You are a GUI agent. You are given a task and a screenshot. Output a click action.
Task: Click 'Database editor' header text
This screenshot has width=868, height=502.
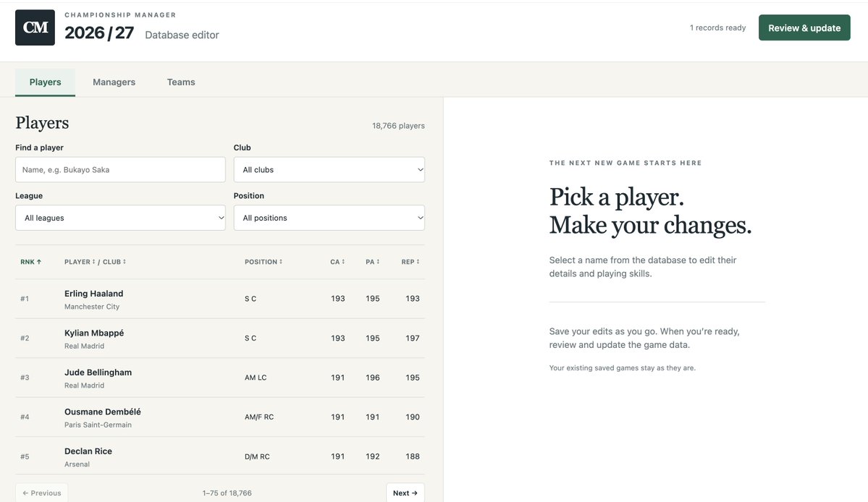click(182, 35)
